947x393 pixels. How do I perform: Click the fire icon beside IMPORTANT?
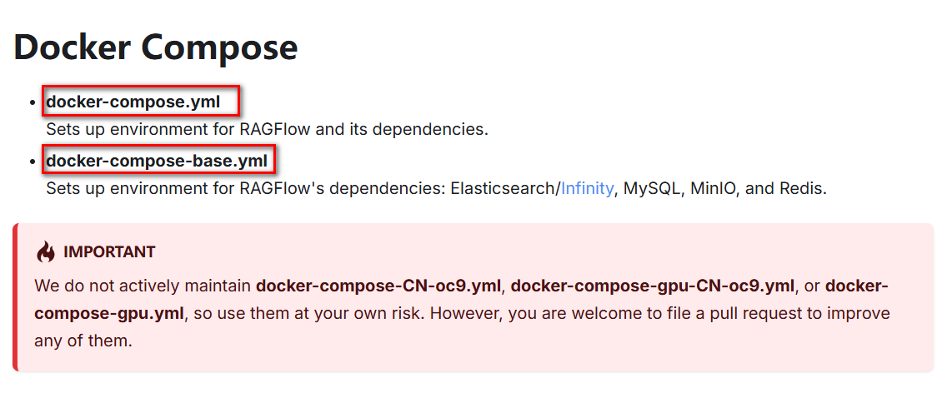(x=45, y=251)
